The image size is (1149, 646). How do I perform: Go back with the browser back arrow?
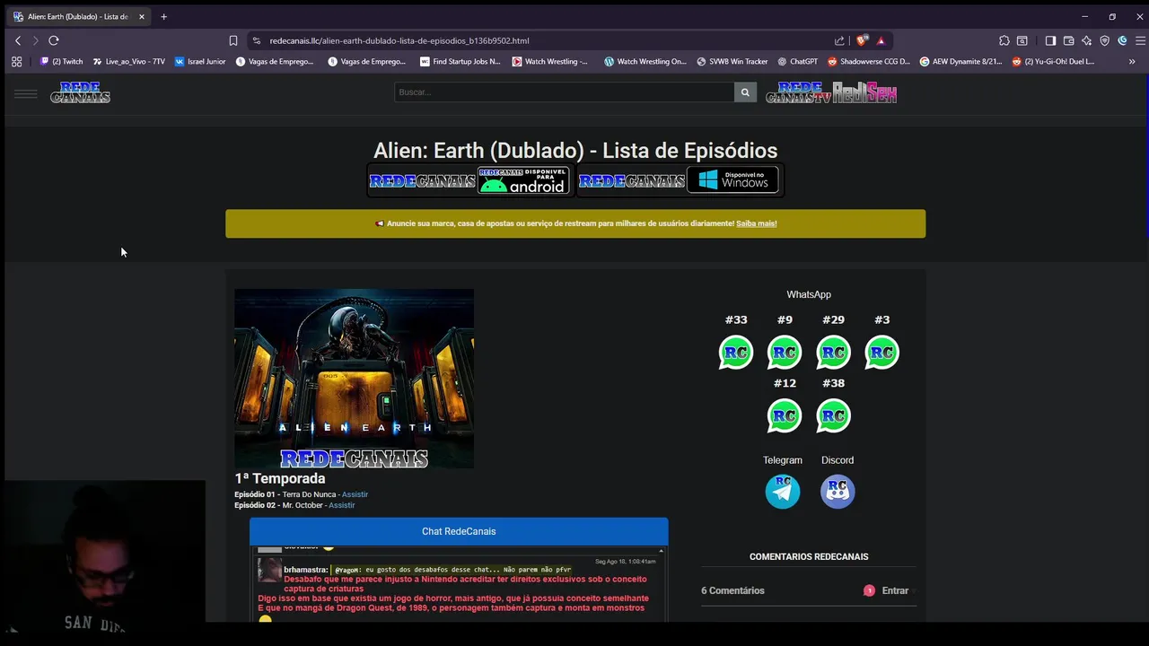18,40
